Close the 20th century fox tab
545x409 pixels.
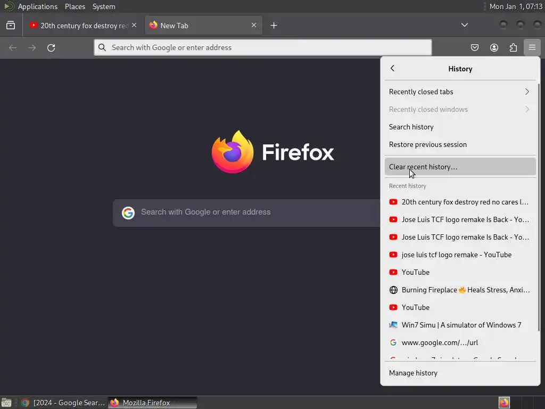[x=134, y=25]
